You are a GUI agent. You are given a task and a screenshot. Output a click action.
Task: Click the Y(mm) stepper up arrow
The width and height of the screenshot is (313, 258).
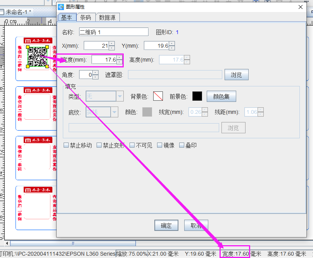coord(172,43)
